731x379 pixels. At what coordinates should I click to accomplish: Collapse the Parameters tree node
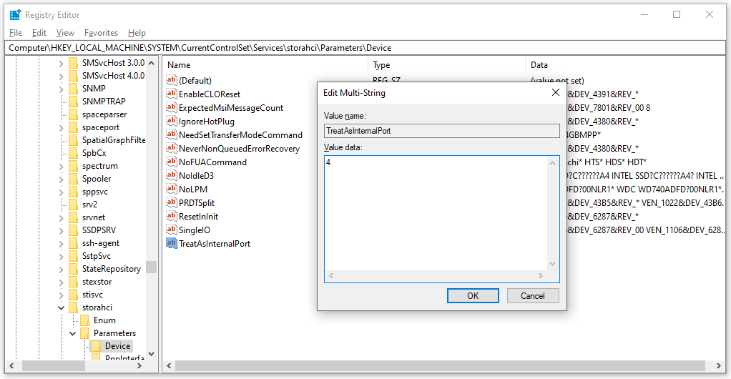coord(73,333)
